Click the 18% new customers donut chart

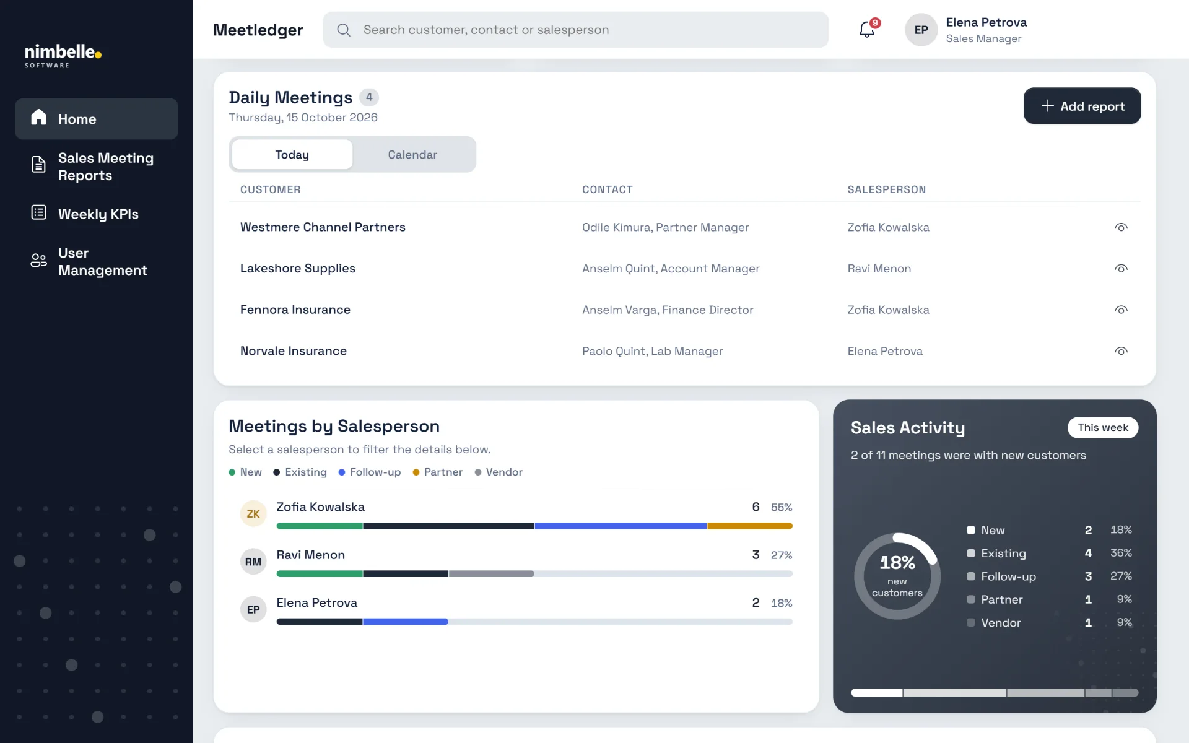point(897,576)
